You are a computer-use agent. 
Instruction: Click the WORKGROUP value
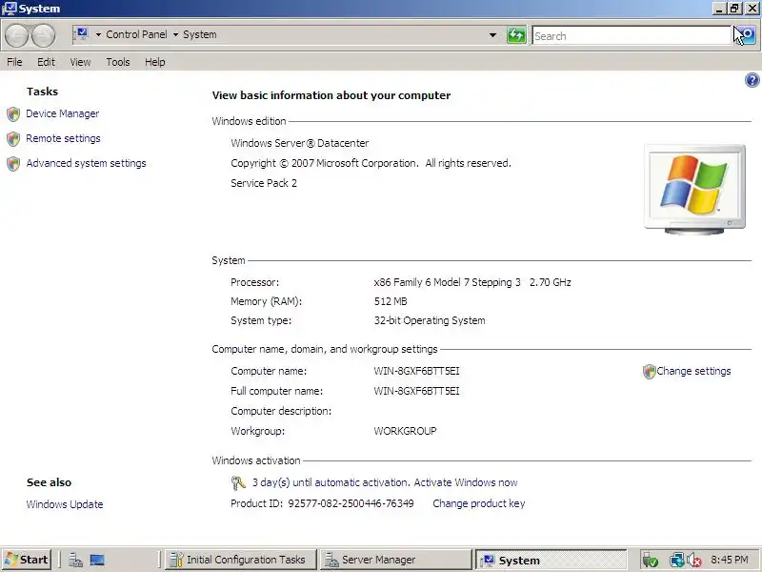point(405,431)
